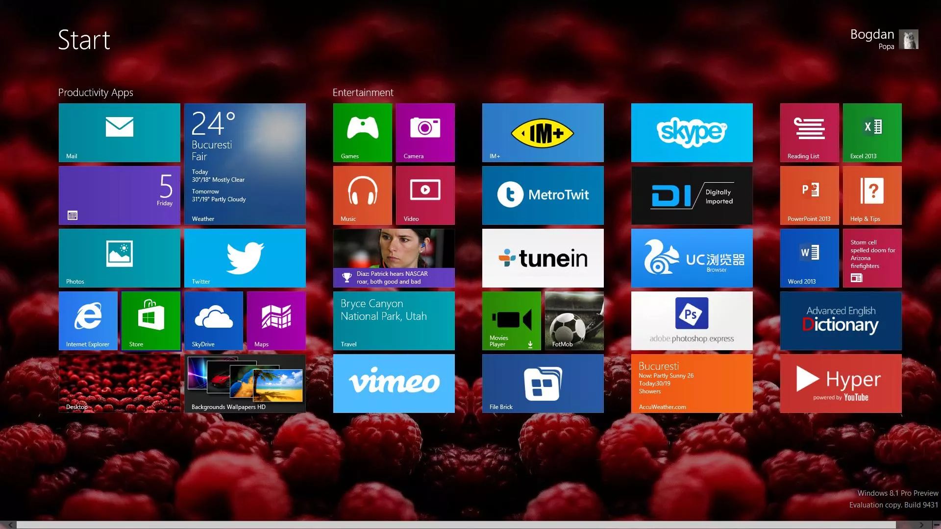Image resolution: width=941 pixels, height=529 pixels.
Task: Toggle the Desktop tile view
Action: coord(120,384)
